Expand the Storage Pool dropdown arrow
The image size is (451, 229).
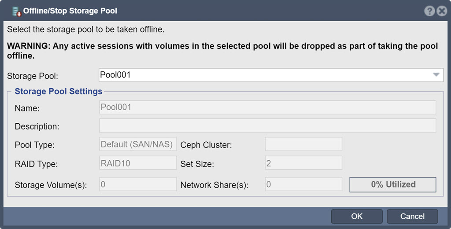pyautogui.click(x=436, y=75)
